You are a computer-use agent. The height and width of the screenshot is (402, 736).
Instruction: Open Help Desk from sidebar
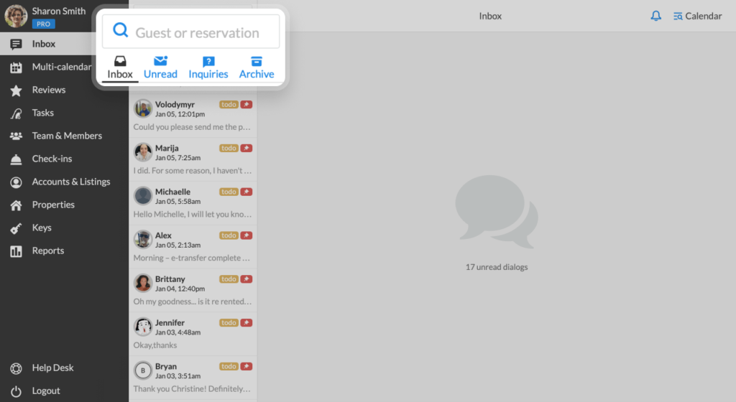click(52, 368)
